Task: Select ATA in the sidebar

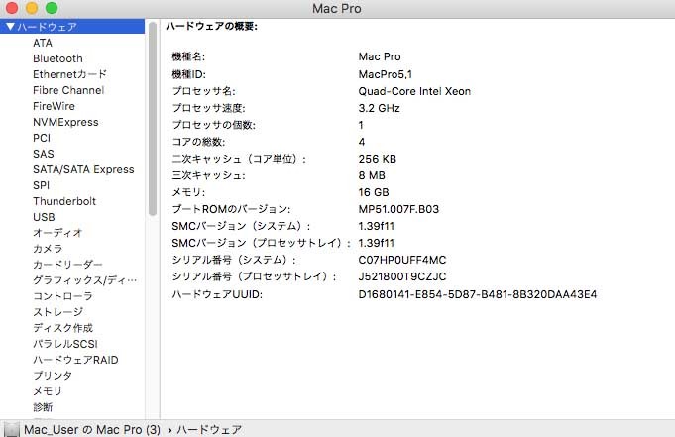Action: tap(43, 43)
